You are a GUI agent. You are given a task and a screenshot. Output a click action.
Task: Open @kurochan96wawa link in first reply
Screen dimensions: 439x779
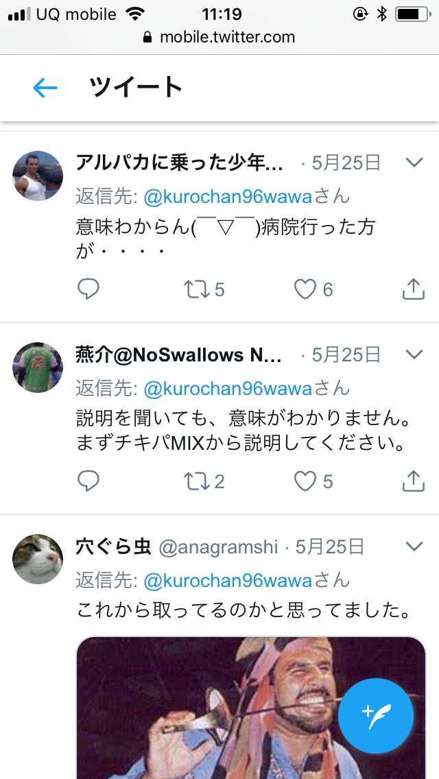click(228, 197)
